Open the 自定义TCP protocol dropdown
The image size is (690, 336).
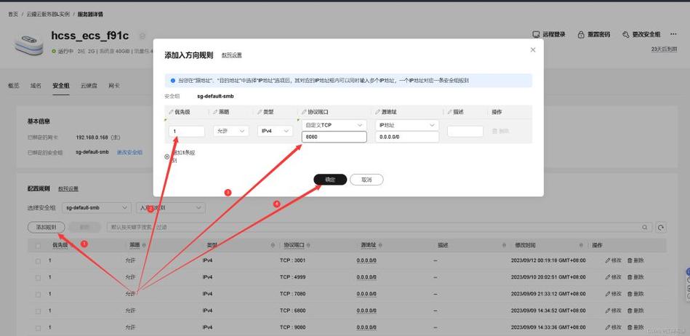pyautogui.click(x=334, y=125)
